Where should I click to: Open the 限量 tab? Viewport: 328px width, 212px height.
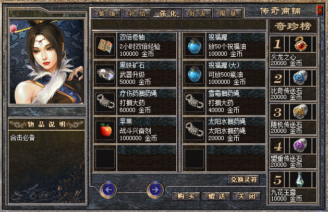click(x=227, y=14)
